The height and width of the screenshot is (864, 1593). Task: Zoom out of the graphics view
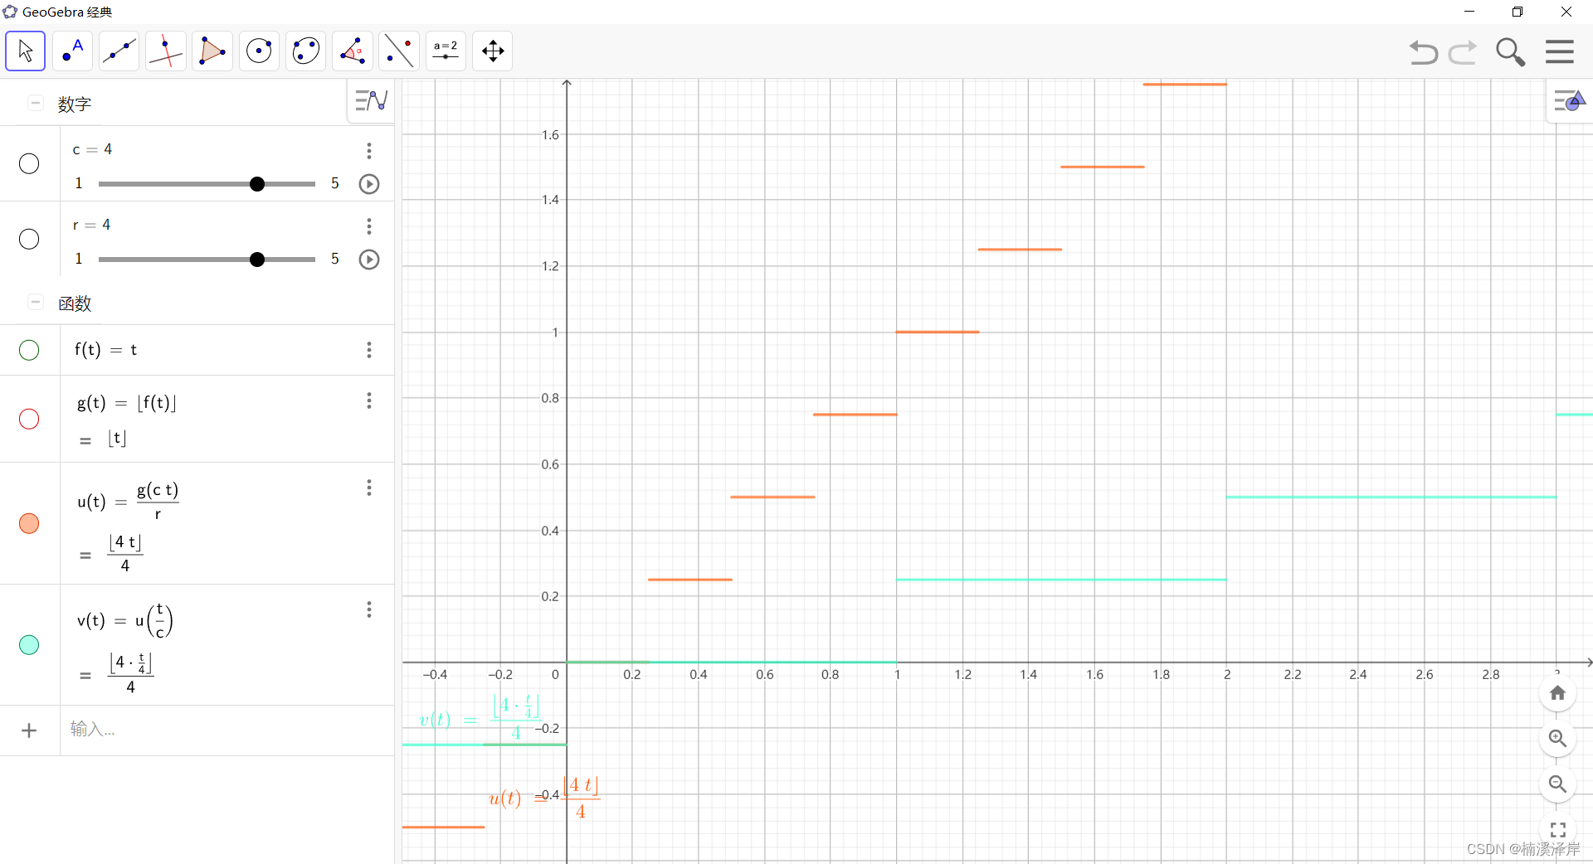tap(1558, 784)
